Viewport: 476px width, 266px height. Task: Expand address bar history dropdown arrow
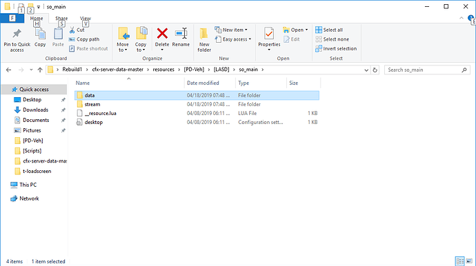tap(366, 70)
